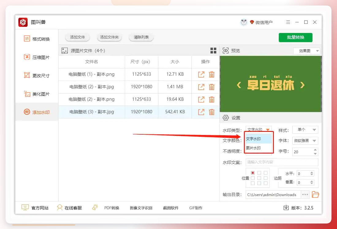Remove 电脑壁纸 (2) - 副本.png via trash icon
The height and width of the screenshot is (229, 337).
click(x=211, y=100)
